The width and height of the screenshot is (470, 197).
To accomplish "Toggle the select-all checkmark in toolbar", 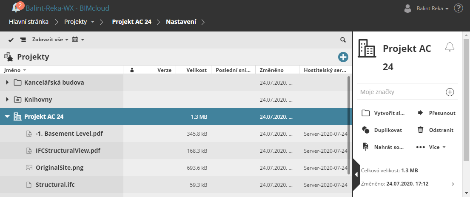I will coord(11,40).
